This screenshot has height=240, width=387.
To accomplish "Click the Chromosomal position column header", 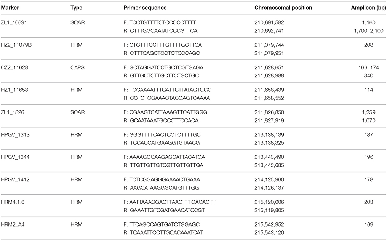I will pos(283,8).
